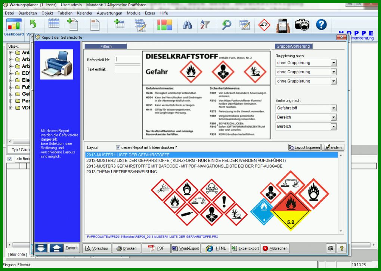Click the smartphone toolbar icon

coord(283,25)
